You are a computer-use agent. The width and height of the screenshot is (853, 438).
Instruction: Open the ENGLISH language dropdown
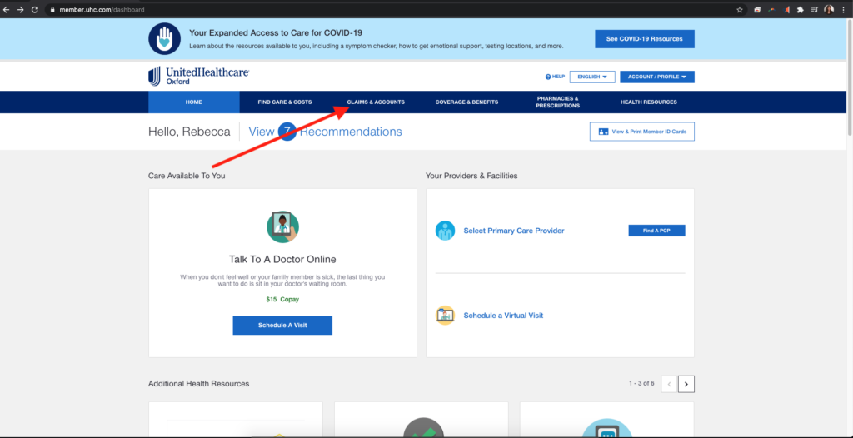[x=592, y=77]
